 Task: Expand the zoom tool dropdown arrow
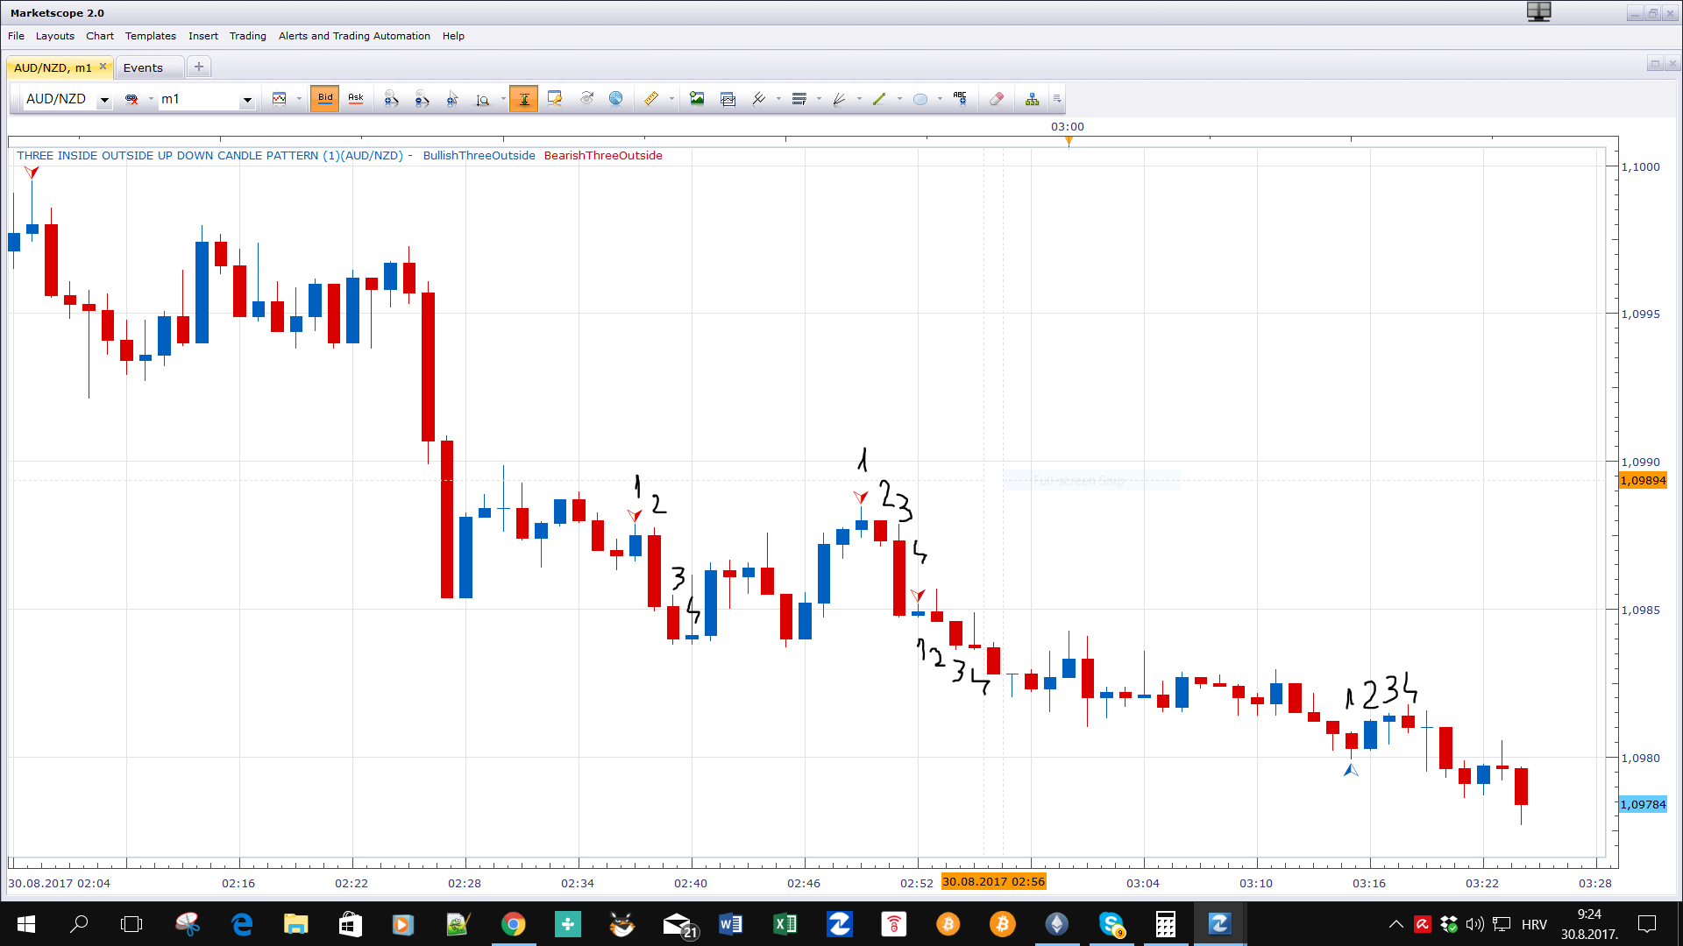pos(503,99)
